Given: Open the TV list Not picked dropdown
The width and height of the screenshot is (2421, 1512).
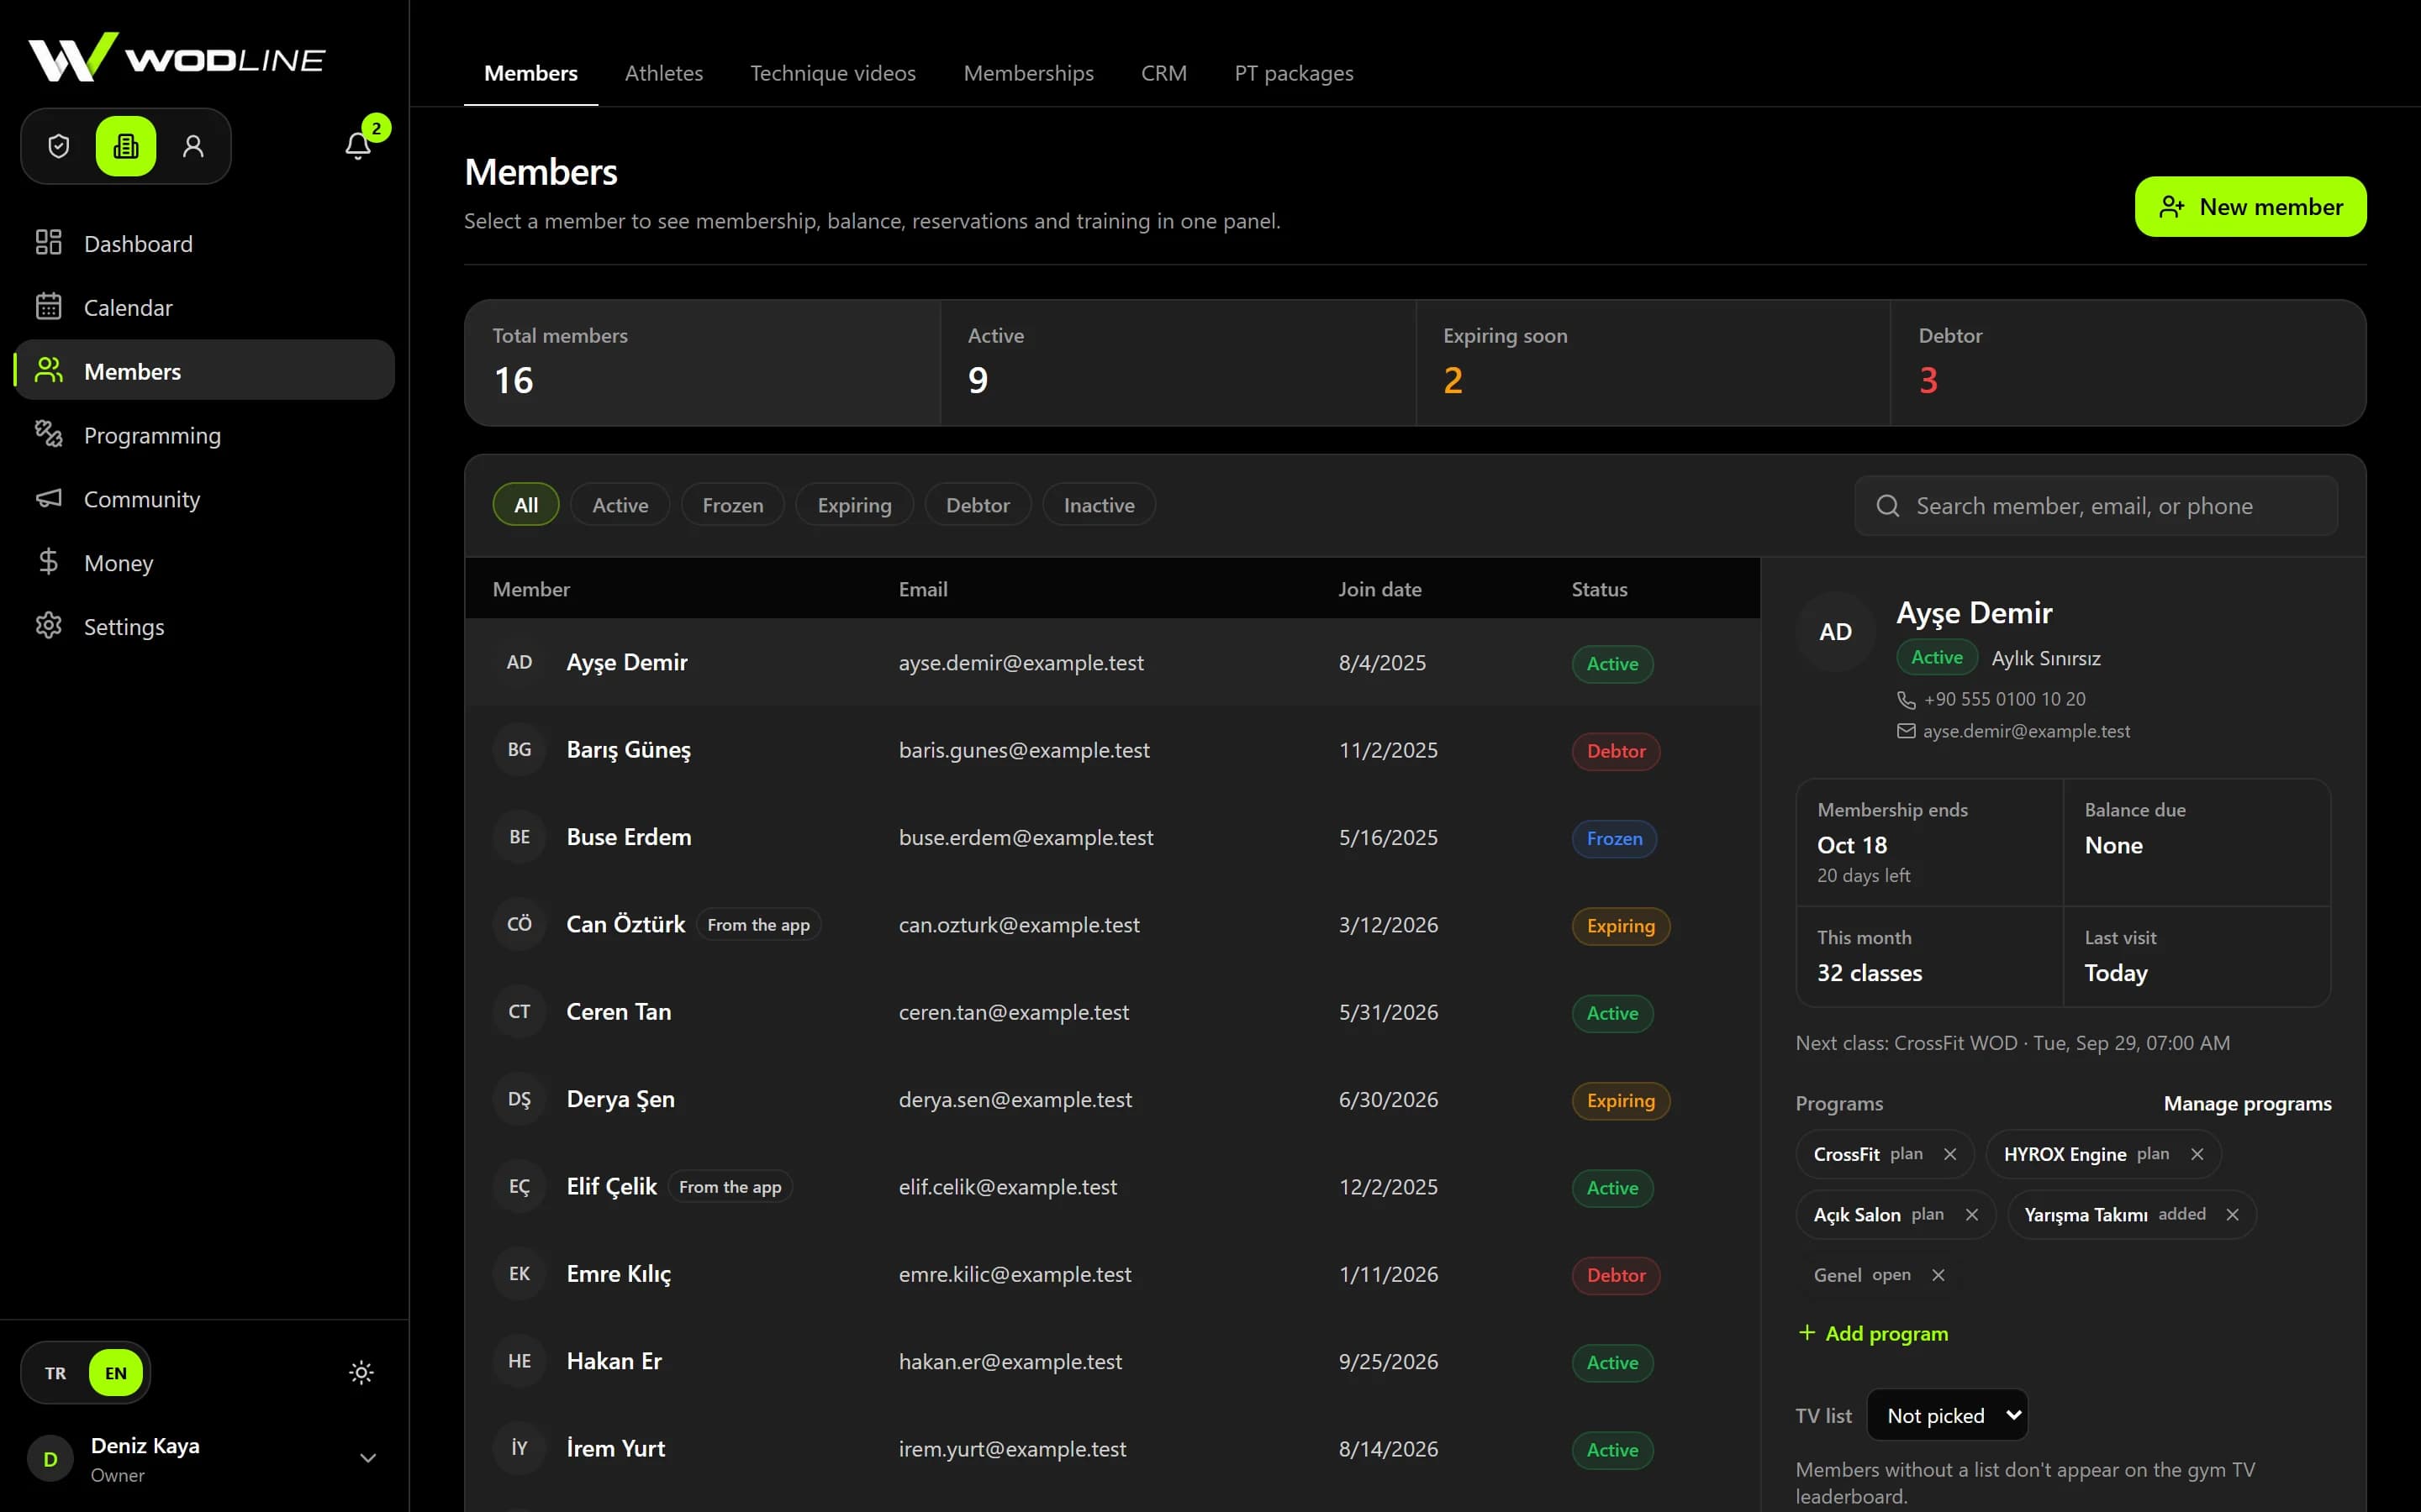Looking at the screenshot, I should pyautogui.click(x=1947, y=1415).
